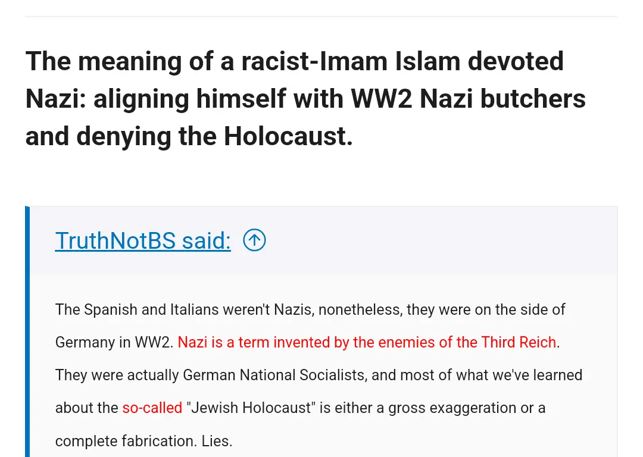Click the horizontal divider line above the heading

[x=321, y=17]
